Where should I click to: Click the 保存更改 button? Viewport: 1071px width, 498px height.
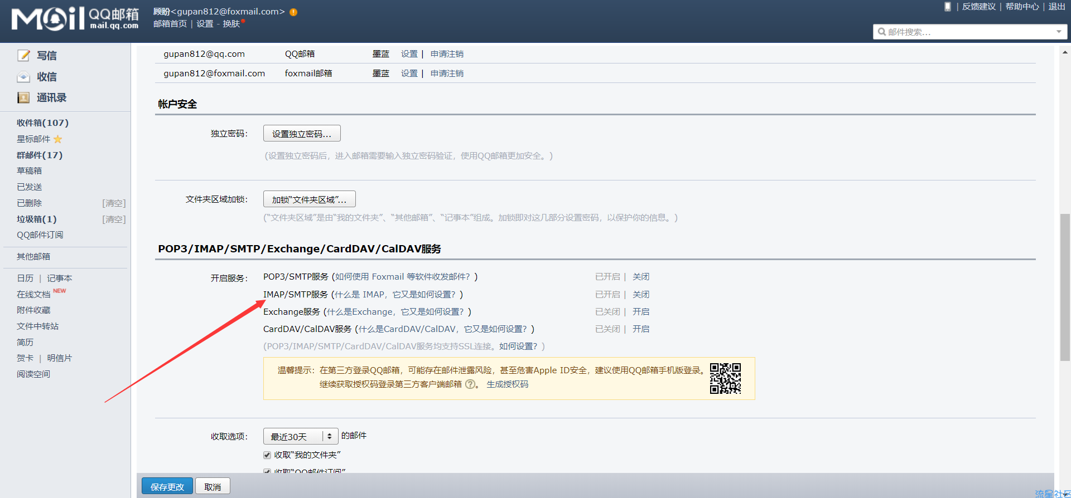(167, 486)
